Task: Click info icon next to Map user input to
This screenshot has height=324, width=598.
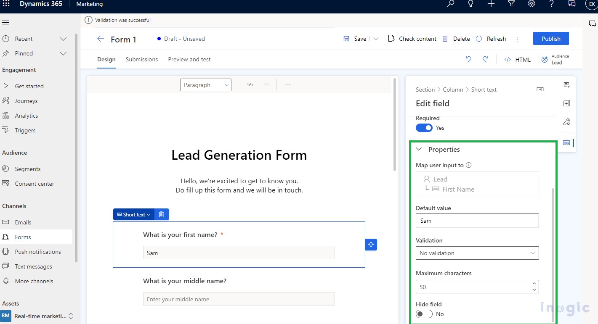Action: (469, 165)
